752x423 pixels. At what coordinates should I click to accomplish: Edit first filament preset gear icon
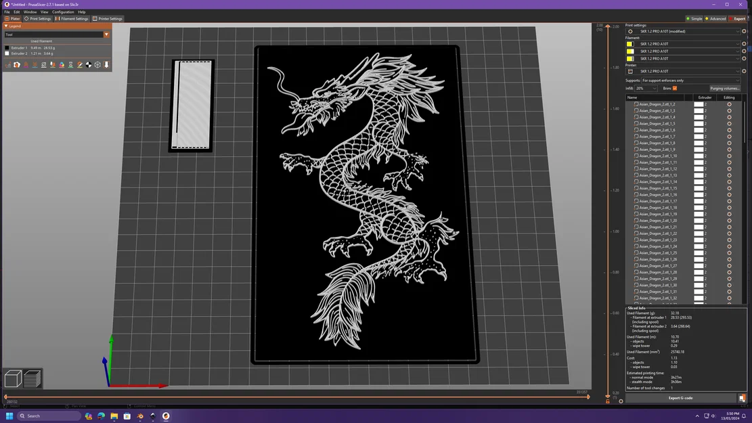click(744, 43)
